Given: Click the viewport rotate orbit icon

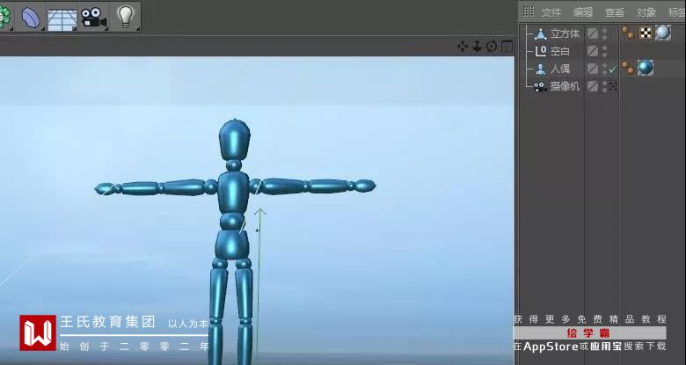Looking at the screenshot, I should 492,46.
